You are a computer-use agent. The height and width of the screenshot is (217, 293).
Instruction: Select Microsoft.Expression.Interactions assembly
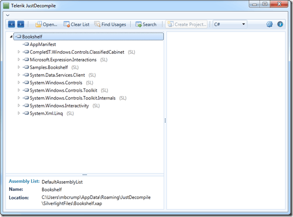(x=63, y=60)
